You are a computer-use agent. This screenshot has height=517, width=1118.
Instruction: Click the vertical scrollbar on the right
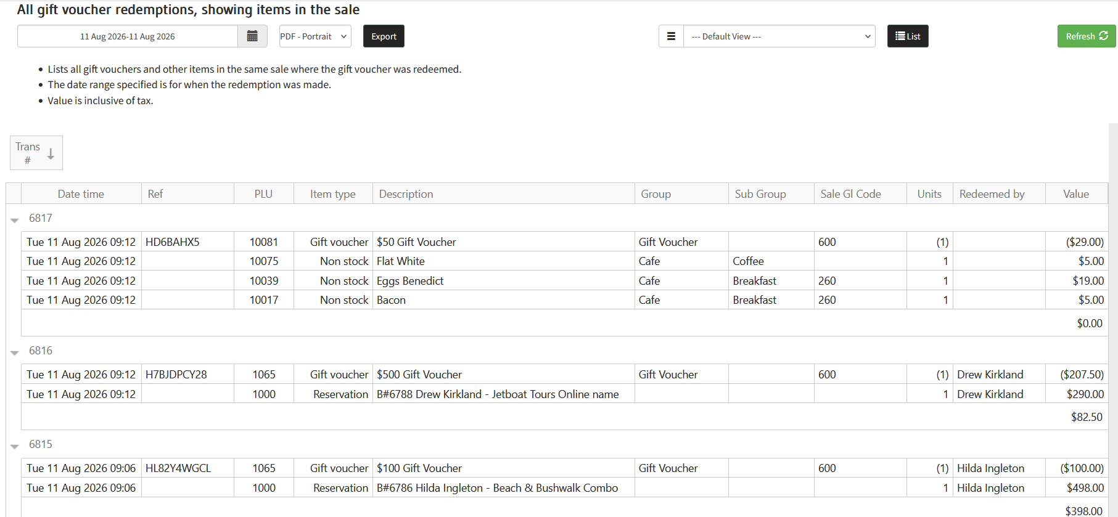(1113, 320)
